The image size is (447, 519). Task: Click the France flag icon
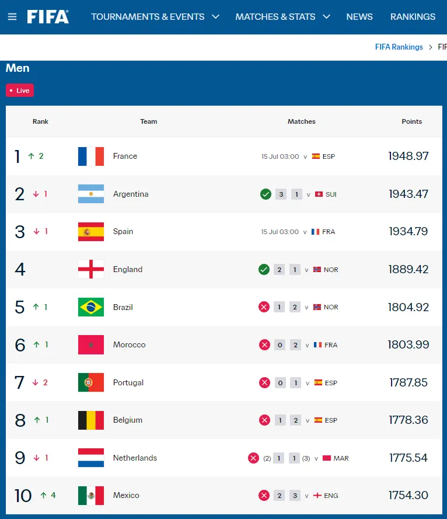coord(91,156)
